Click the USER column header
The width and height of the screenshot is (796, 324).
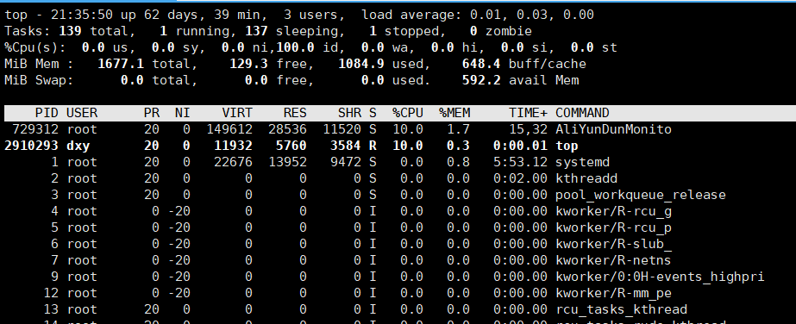[82, 113]
